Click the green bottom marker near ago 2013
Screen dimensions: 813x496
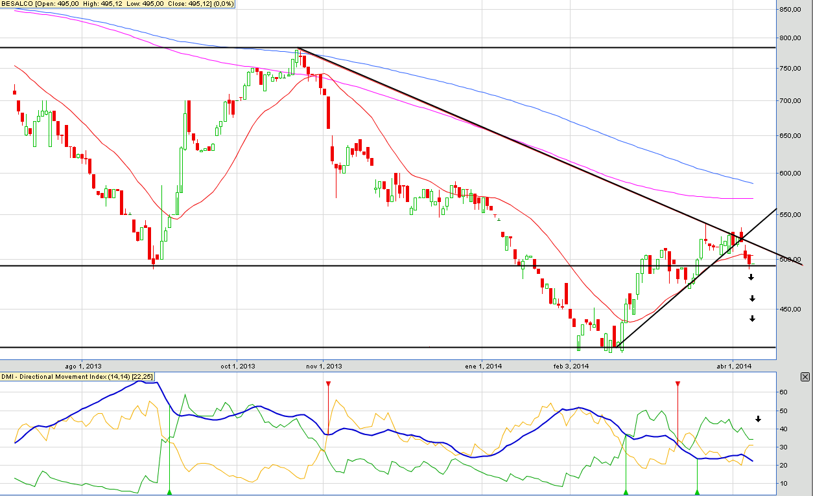(x=169, y=493)
